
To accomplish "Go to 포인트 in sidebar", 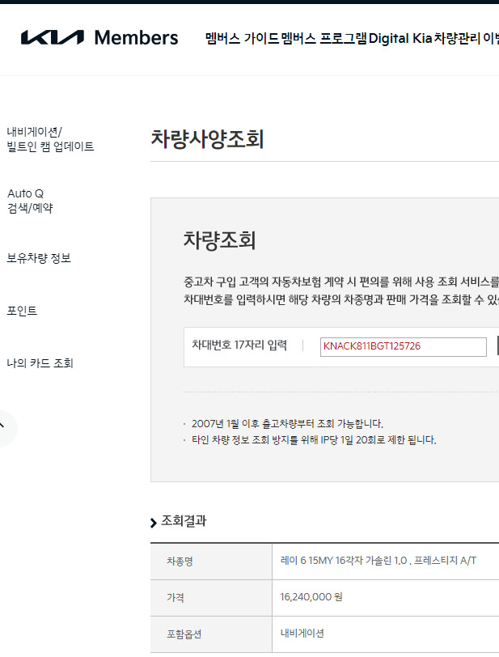I will [x=22, y=311].
